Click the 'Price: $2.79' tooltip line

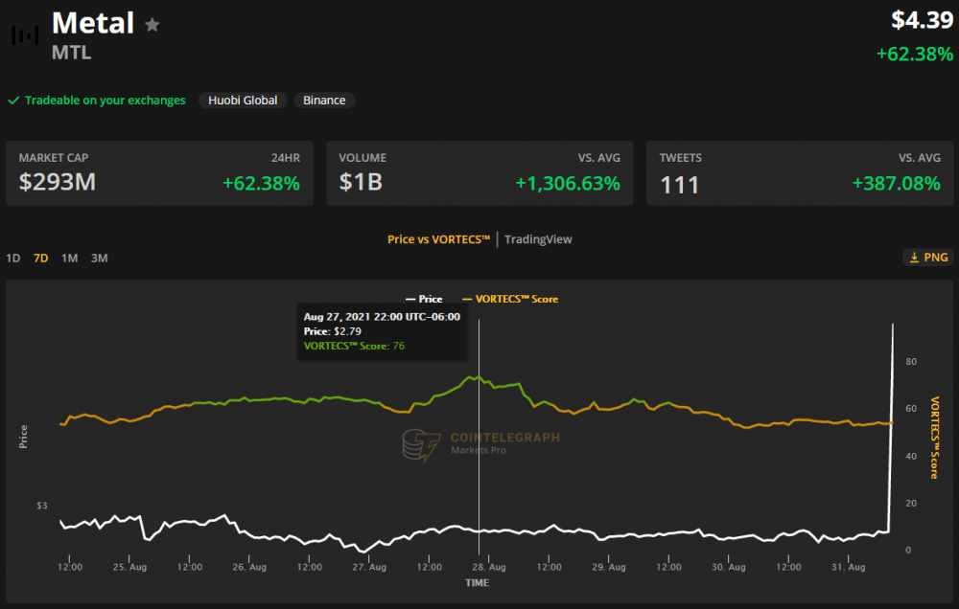pos(332,331)
